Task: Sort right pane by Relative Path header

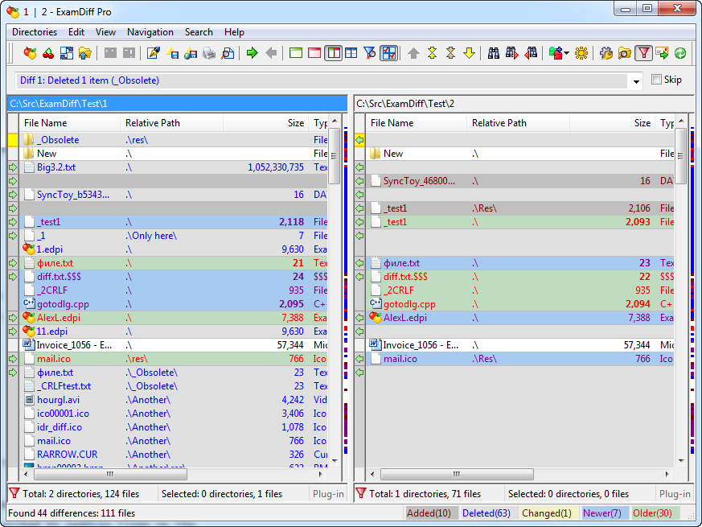Action: pos(518,123)
